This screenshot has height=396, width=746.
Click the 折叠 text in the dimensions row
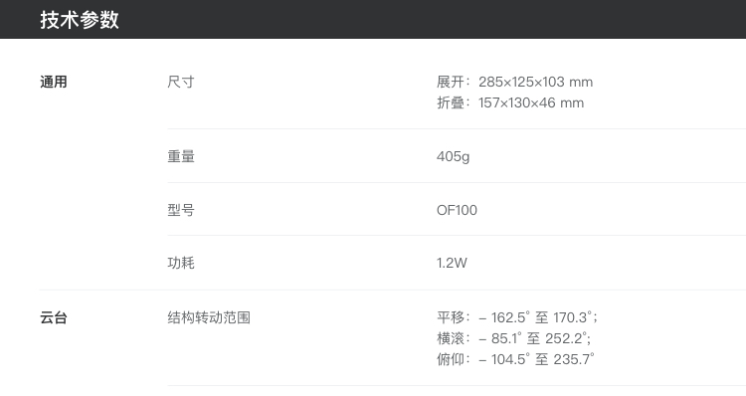coord(450,102)
